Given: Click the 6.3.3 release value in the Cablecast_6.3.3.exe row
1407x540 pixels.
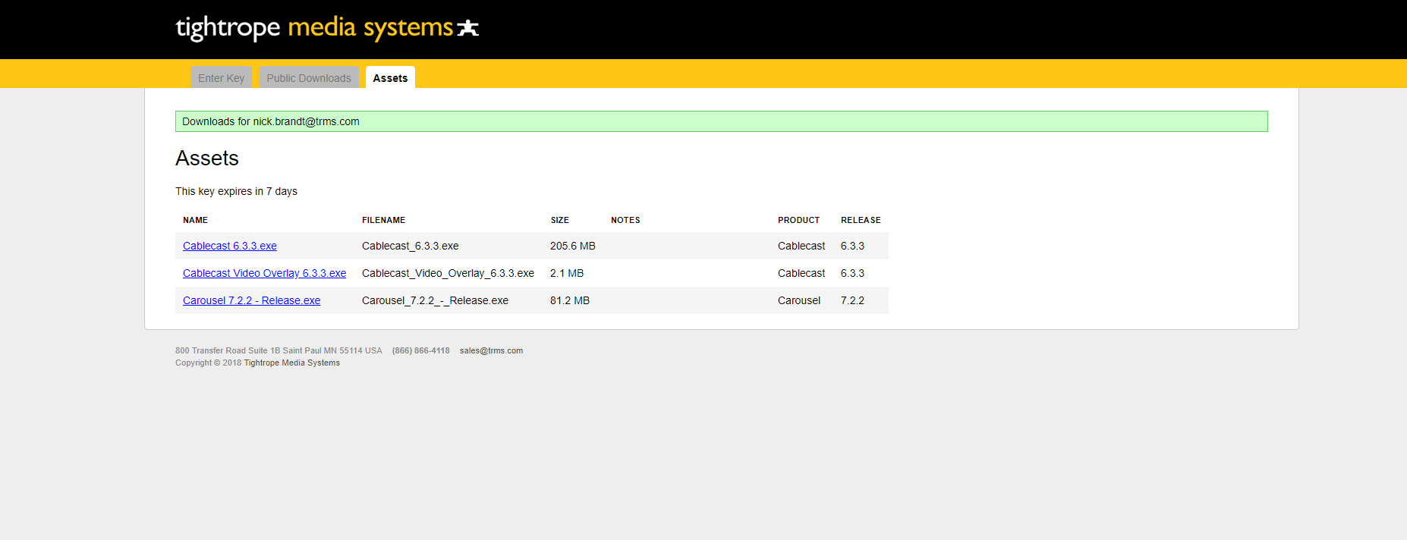Looking at the screenshot, I should pyautogui.click(x=852, y=246).
